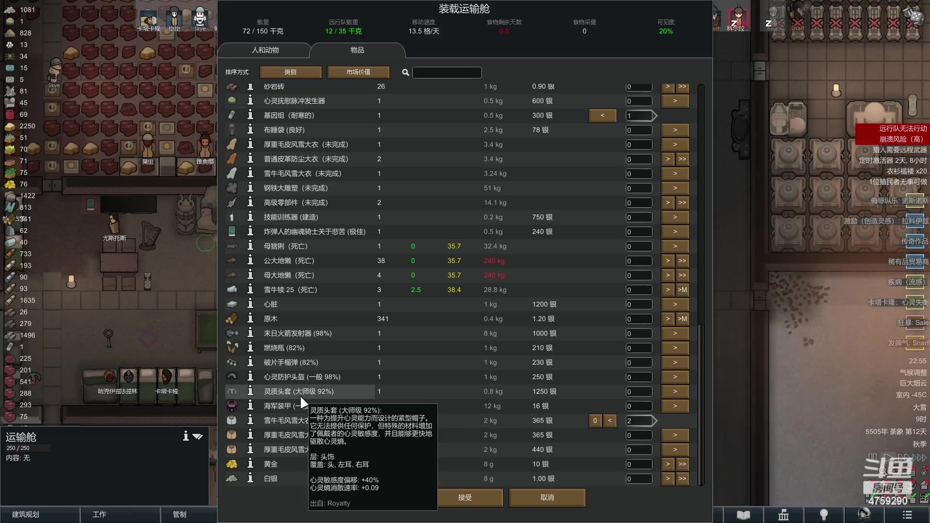Click quantity field for 黄金 row
The image size is (930, 523).
[638, 464]
